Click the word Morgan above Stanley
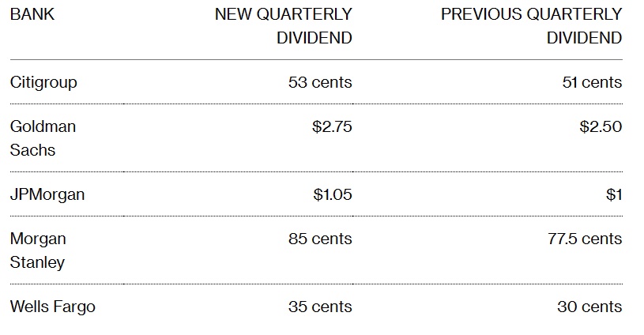 pyautogui.click(x=38, y=239)
